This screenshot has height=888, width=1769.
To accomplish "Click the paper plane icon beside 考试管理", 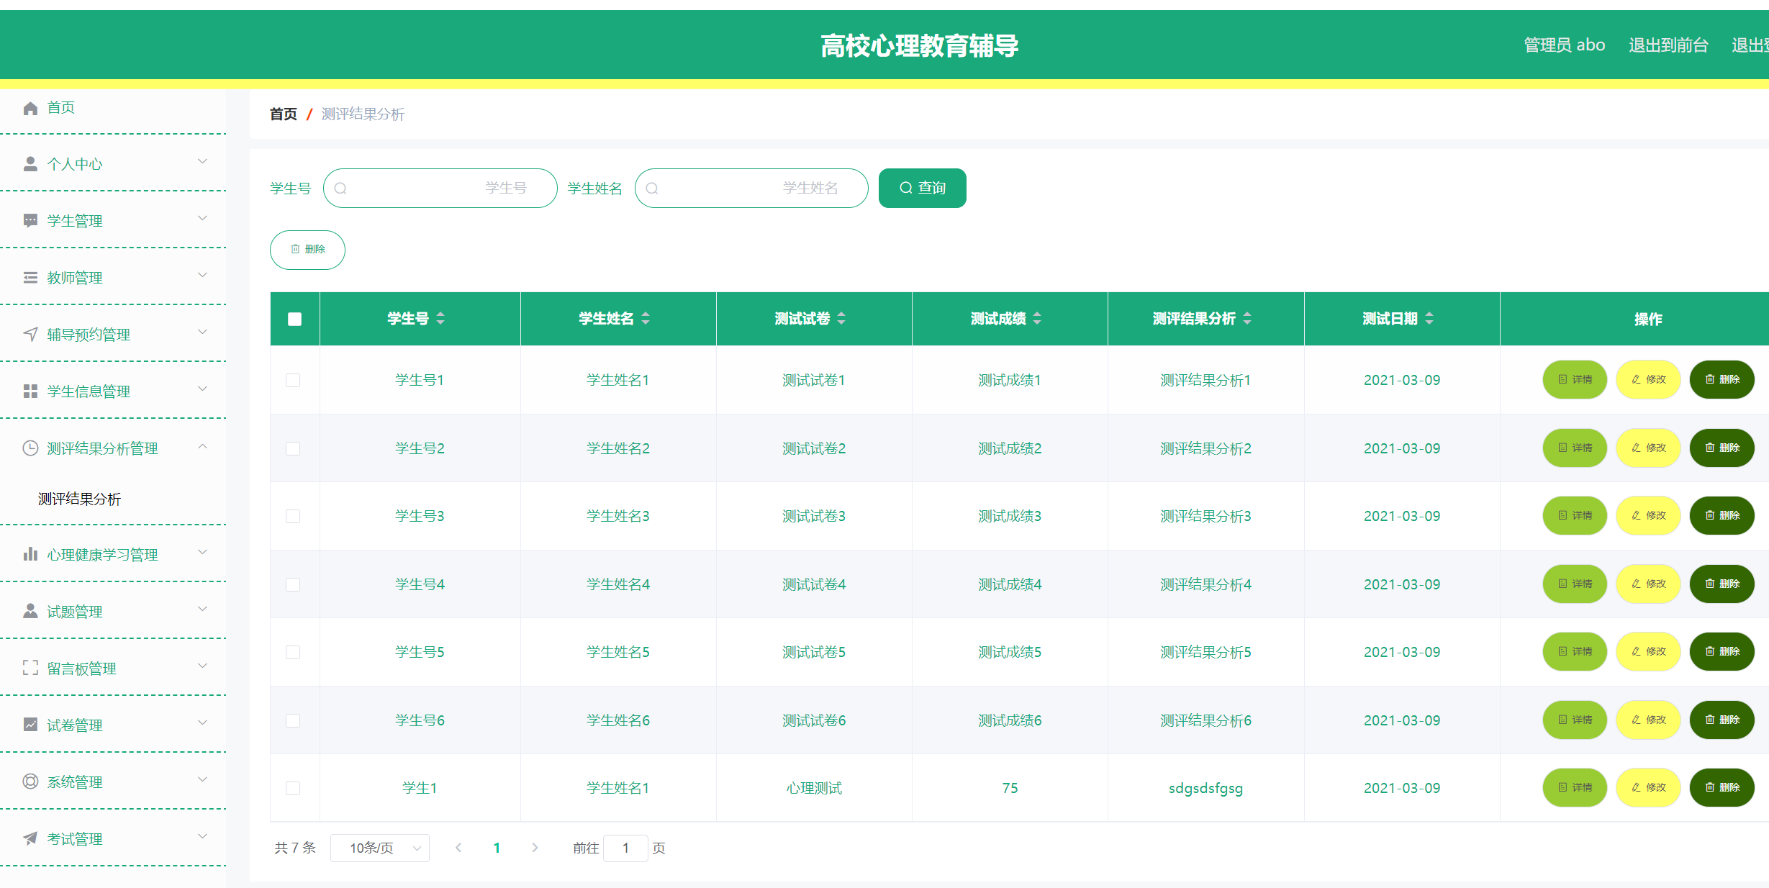I will pyautogui.click(x=30, y=838).
